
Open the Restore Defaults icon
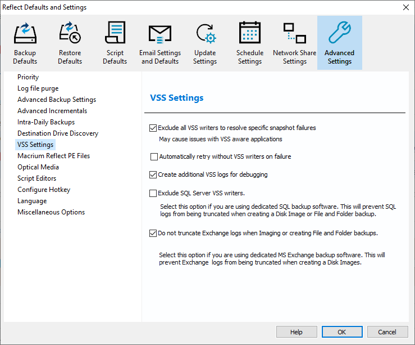[70, 34]
